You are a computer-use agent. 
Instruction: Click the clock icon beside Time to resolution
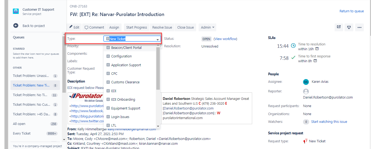pos(293,46)
